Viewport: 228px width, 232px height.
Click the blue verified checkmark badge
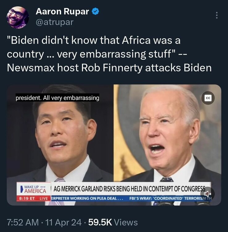[x=96, y=11]
